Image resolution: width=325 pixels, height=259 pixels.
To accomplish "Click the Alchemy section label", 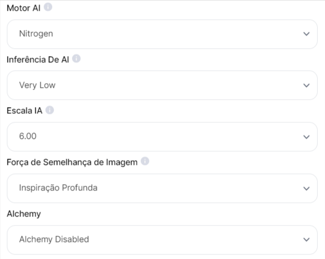I will tap(24, 214).
